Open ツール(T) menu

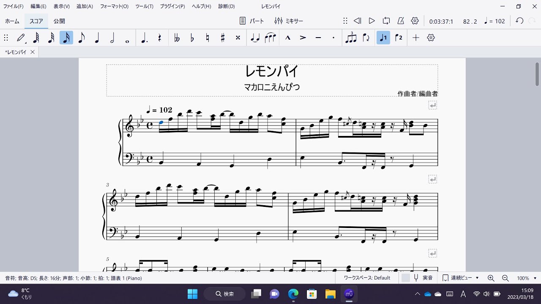(x=145, y=6)
